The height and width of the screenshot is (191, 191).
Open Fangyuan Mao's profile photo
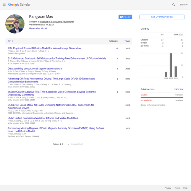(x=15, y=24)
